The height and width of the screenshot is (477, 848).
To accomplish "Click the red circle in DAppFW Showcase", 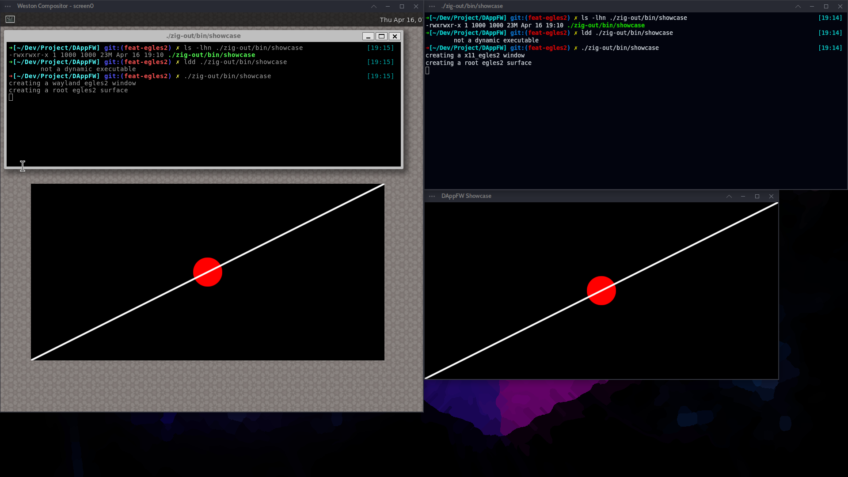I will (601, 291).
